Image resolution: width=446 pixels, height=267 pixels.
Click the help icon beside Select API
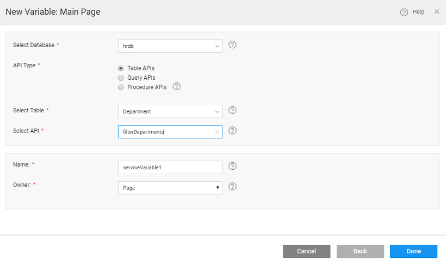pos(232,131)
